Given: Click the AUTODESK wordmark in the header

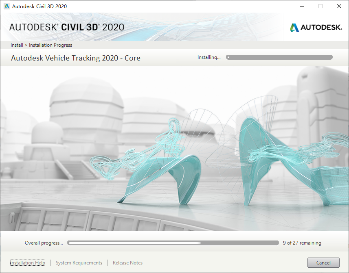Looking at the screenshot, I should click(x=321, y=28).
